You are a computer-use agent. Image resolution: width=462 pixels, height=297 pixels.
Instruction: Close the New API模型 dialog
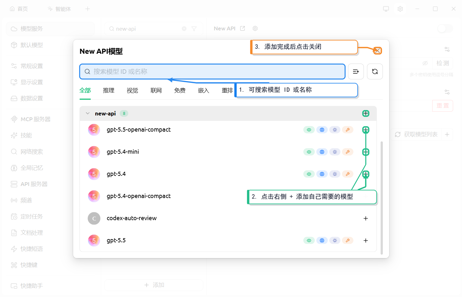coord(377,51)
